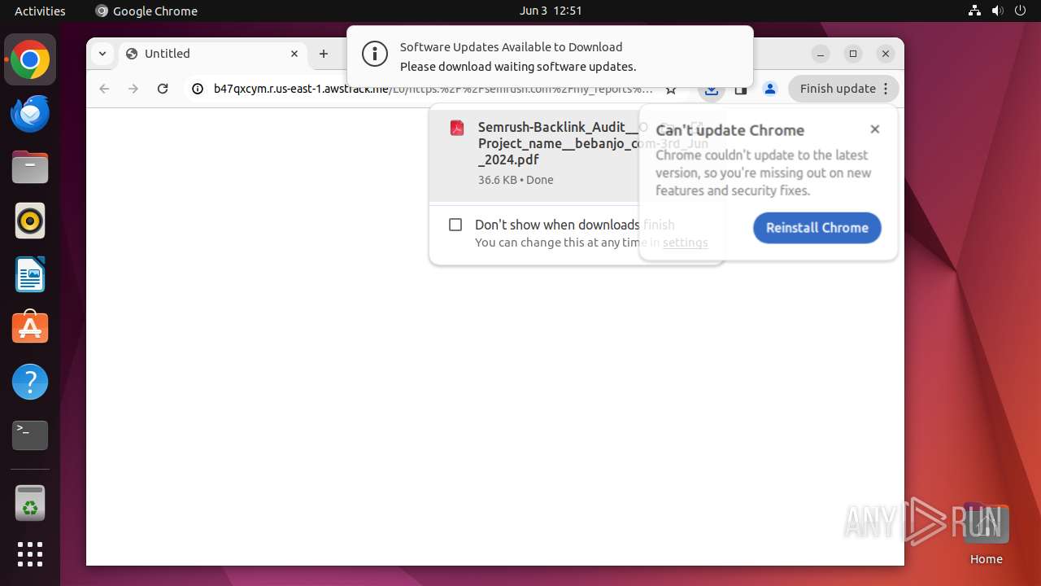Click the Reinstall Chrome button
This screenshot has height=586, width=1041.
click(817, 228)
